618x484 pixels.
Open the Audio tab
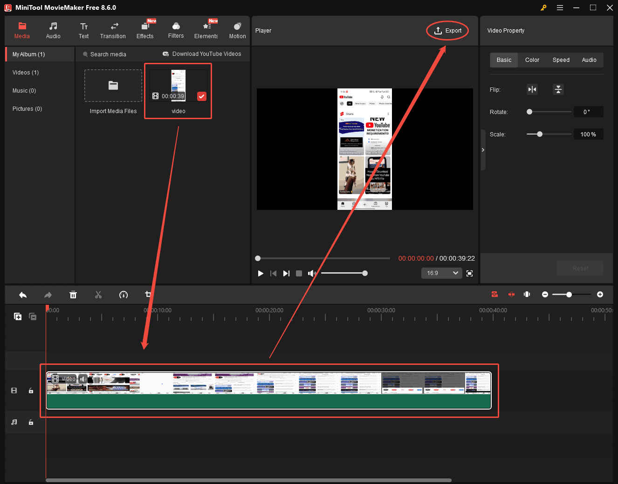(x=53, y=31)
